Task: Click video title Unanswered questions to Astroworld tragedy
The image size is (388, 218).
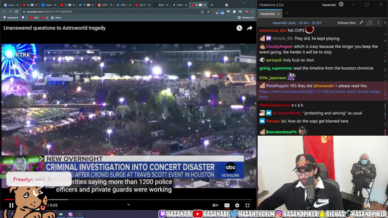Action: pos(55,28)
